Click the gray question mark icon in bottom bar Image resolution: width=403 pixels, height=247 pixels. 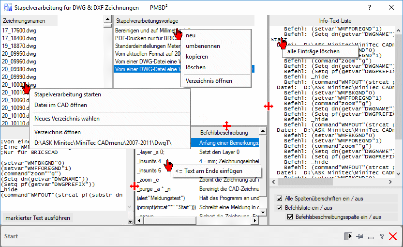pos(381,236)
